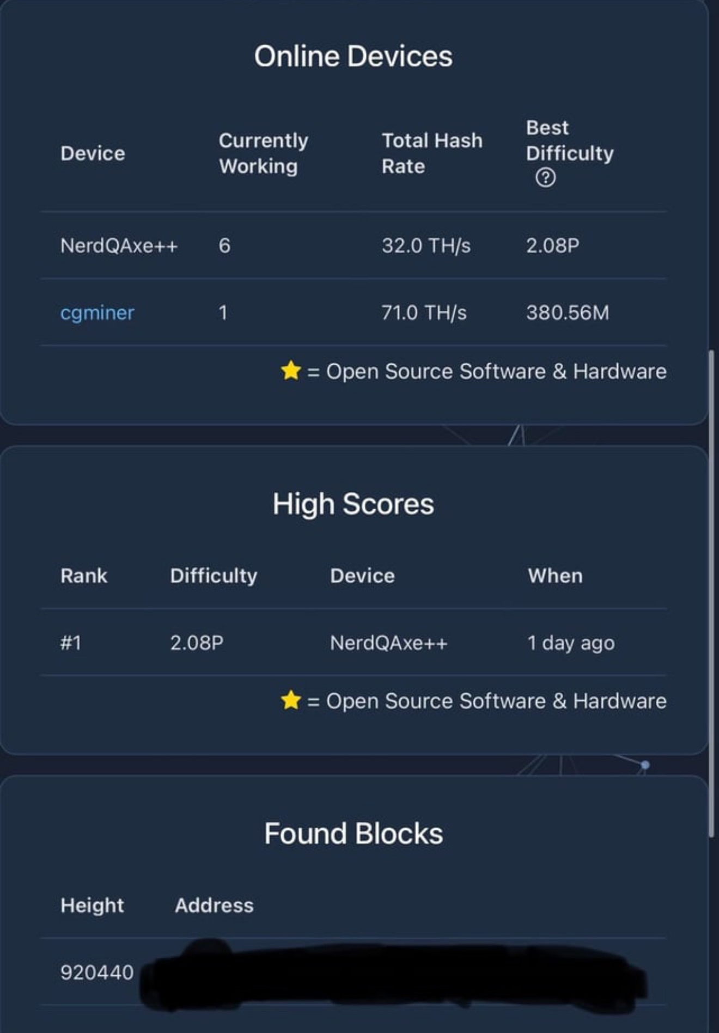
Task: Click the Total Hash Rate column header
Action: tap(431, 153)
